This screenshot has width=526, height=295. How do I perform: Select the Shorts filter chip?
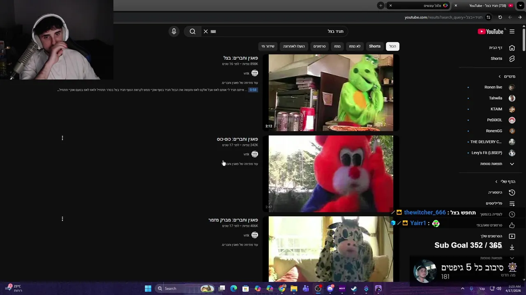(375, 46)
